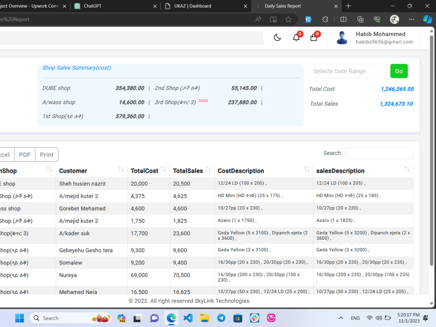Screen dimensions: 436x327
Task: Open Edge profile picture icon
Action: tap(394, 20)
